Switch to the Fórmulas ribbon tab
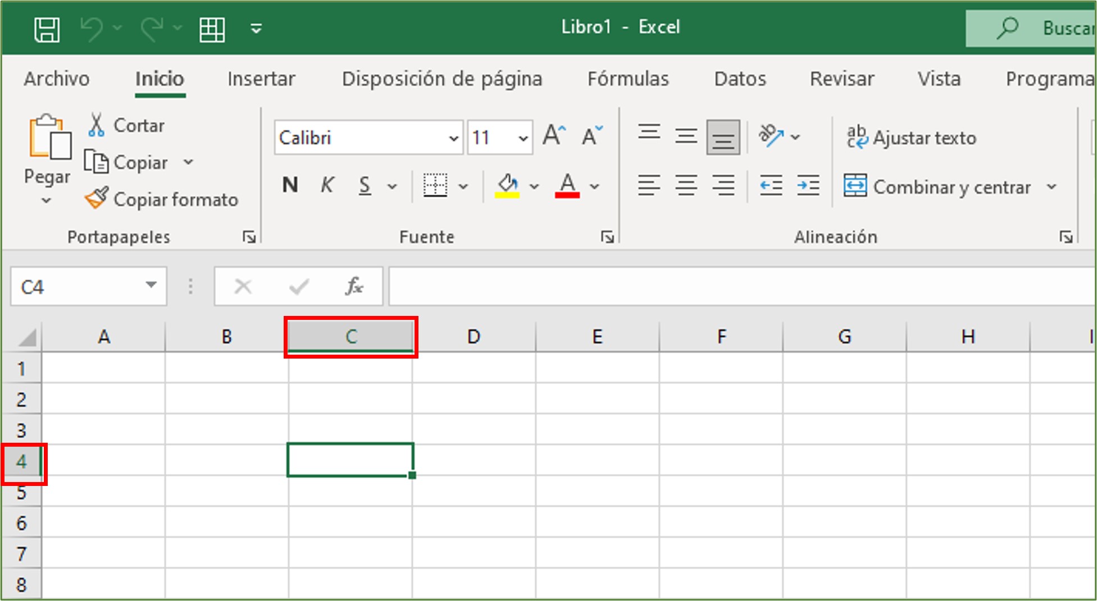This screenshot has width=1097, height=601. tap(629, 79)
